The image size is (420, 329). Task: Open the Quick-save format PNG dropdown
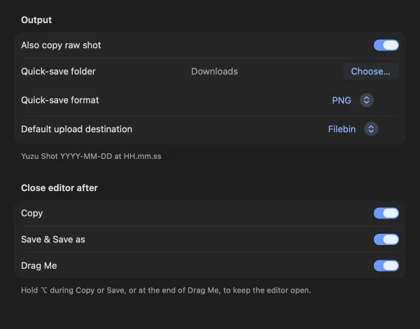[353, 100]
